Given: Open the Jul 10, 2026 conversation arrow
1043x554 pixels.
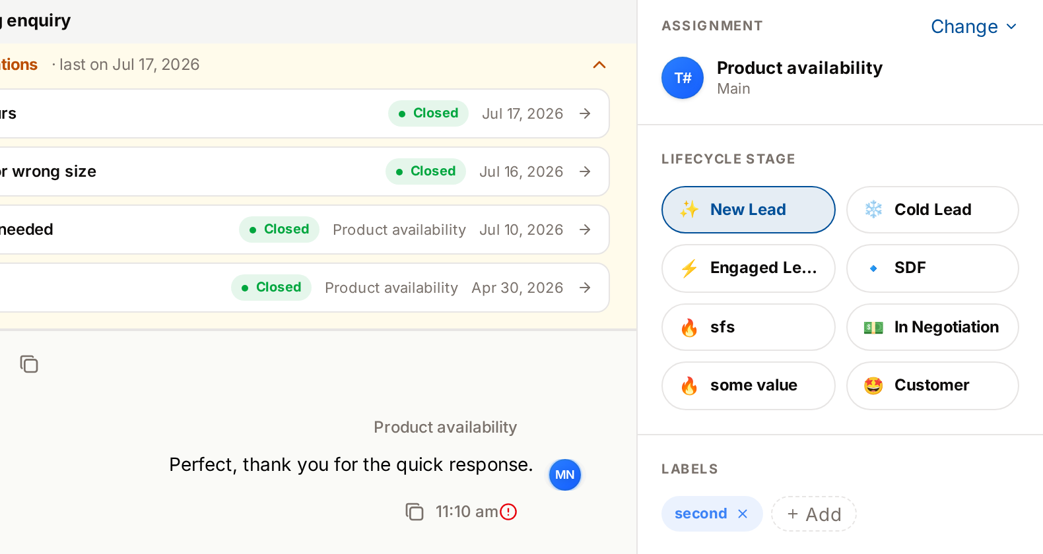Looking at the screenshot, I should (x=585, y=230).
